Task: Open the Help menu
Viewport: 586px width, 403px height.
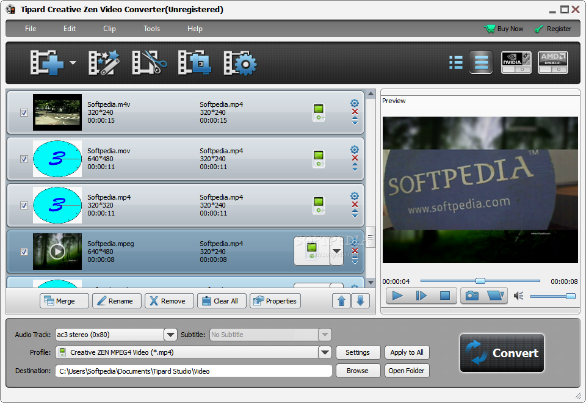Action: click(195, 29)
